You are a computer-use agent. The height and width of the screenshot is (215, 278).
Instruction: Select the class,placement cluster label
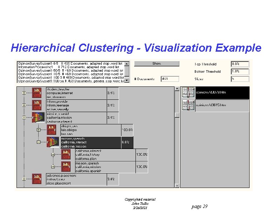coord(77,180)
